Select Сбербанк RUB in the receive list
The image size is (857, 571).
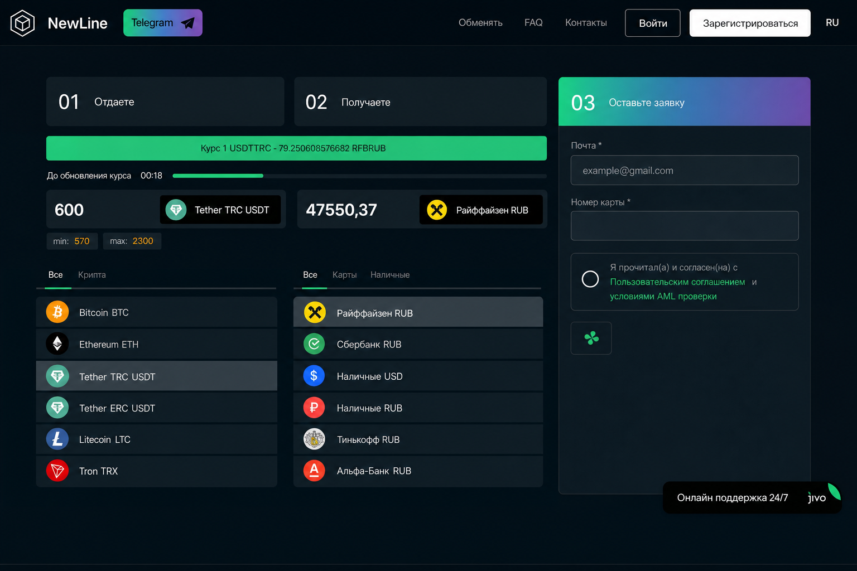tap(418, 344)
